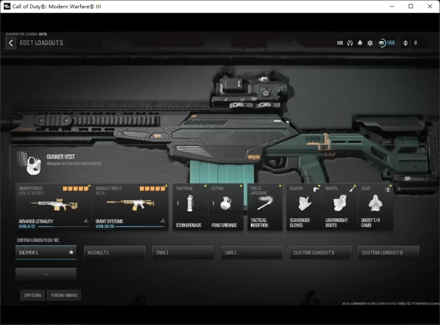Click sniper rifle level 6/22 progress bar
440x325 pixels.
pos(63,227)
